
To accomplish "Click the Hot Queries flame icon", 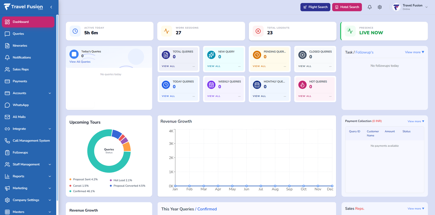I will 302,85.
